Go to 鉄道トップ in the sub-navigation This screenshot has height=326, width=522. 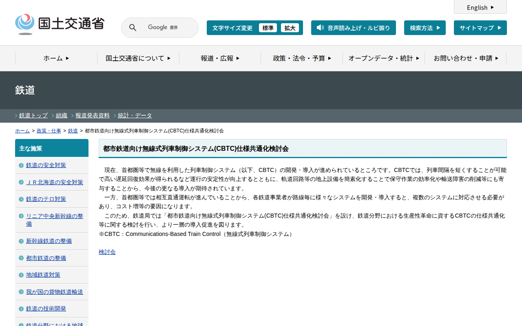tap(33, 116)
